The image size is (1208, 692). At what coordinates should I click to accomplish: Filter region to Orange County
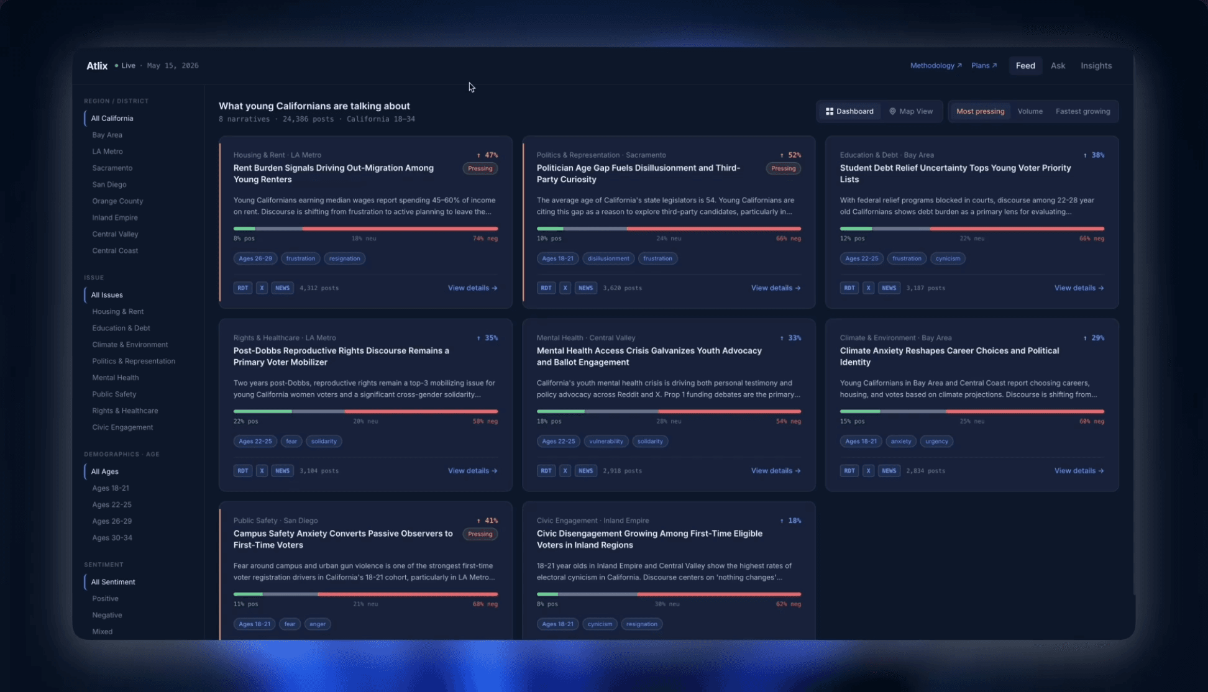[117, 201]
